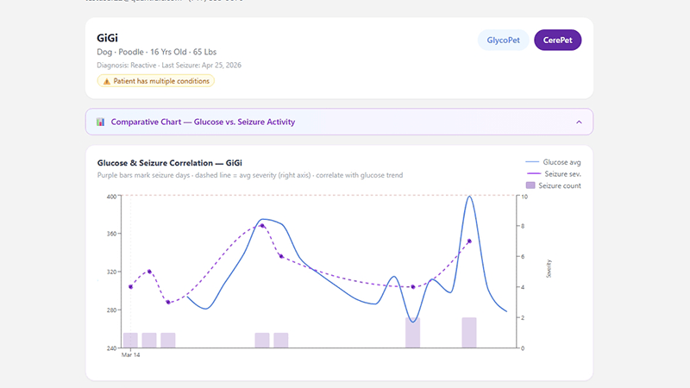Screen dimensions: 690x388
Task: Click the chart subtitle about purple bars
Action: pyautogui.click(x=250, y=175)
